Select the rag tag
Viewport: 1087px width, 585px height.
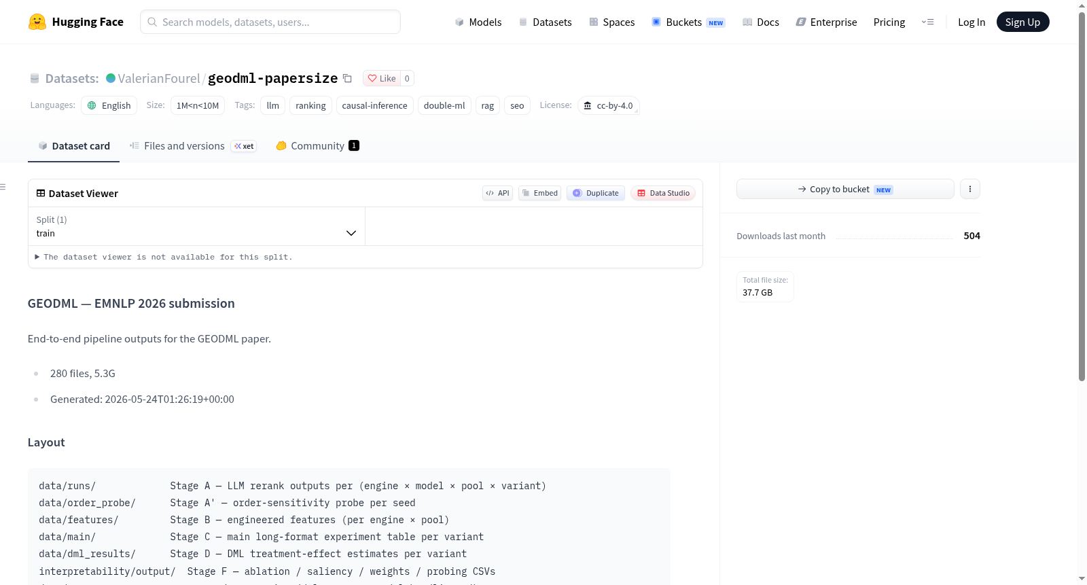coord(488,105)
